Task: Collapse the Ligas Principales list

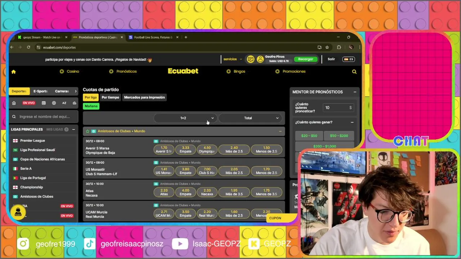Action: (73, 129)
